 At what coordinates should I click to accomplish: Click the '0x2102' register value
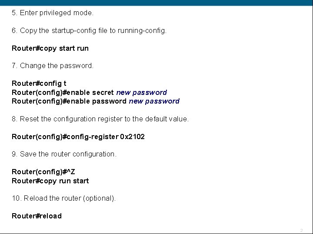133,137
